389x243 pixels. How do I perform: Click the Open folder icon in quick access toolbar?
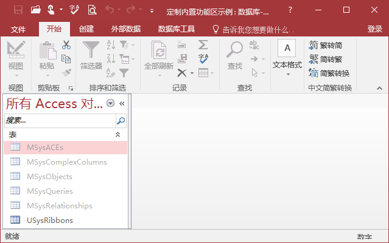(x=36, y=10)
